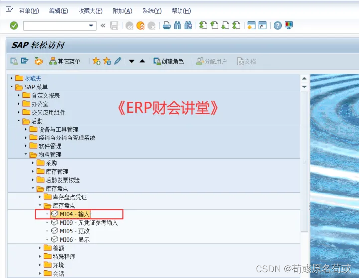Collapse the SAP 菜单 node

click(x=11, y=87)
